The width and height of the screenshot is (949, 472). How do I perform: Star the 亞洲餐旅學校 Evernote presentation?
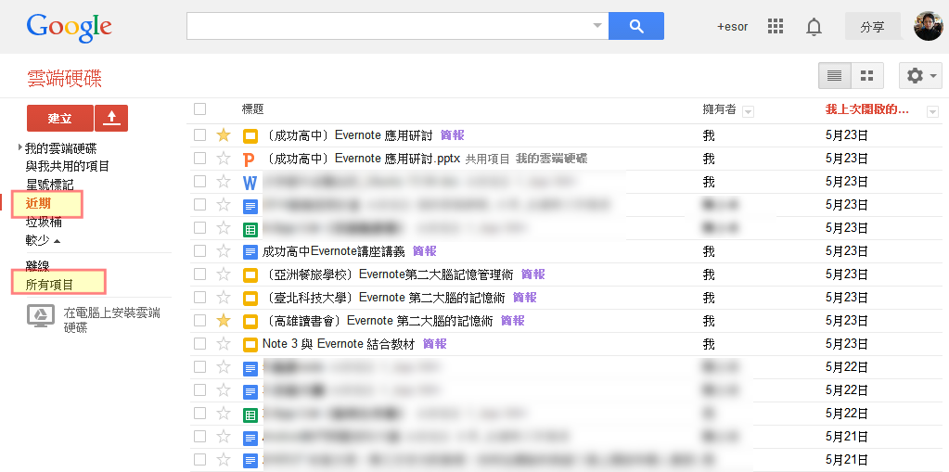point(224,274)
